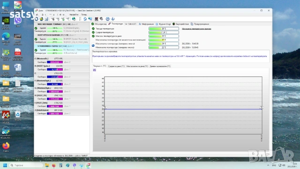Click the Hard Disk Sentinel taskbar icon
Image resolution: width=300 pixels, height=169 pixels.
coord(88,165)
